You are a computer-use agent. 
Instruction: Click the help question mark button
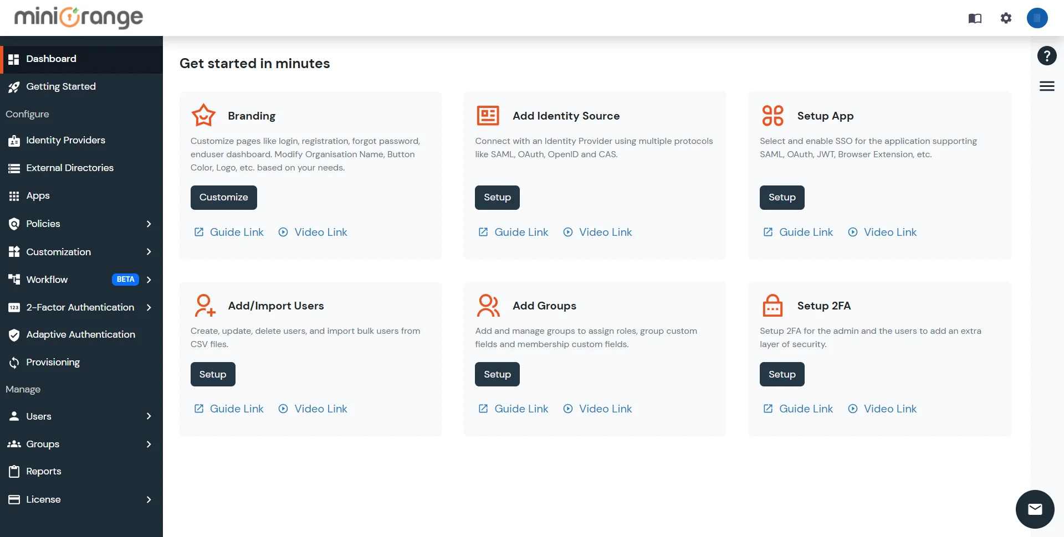pyautogui.click(x=1047, y=55)
